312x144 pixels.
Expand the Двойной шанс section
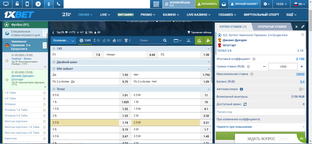point(208,62)
